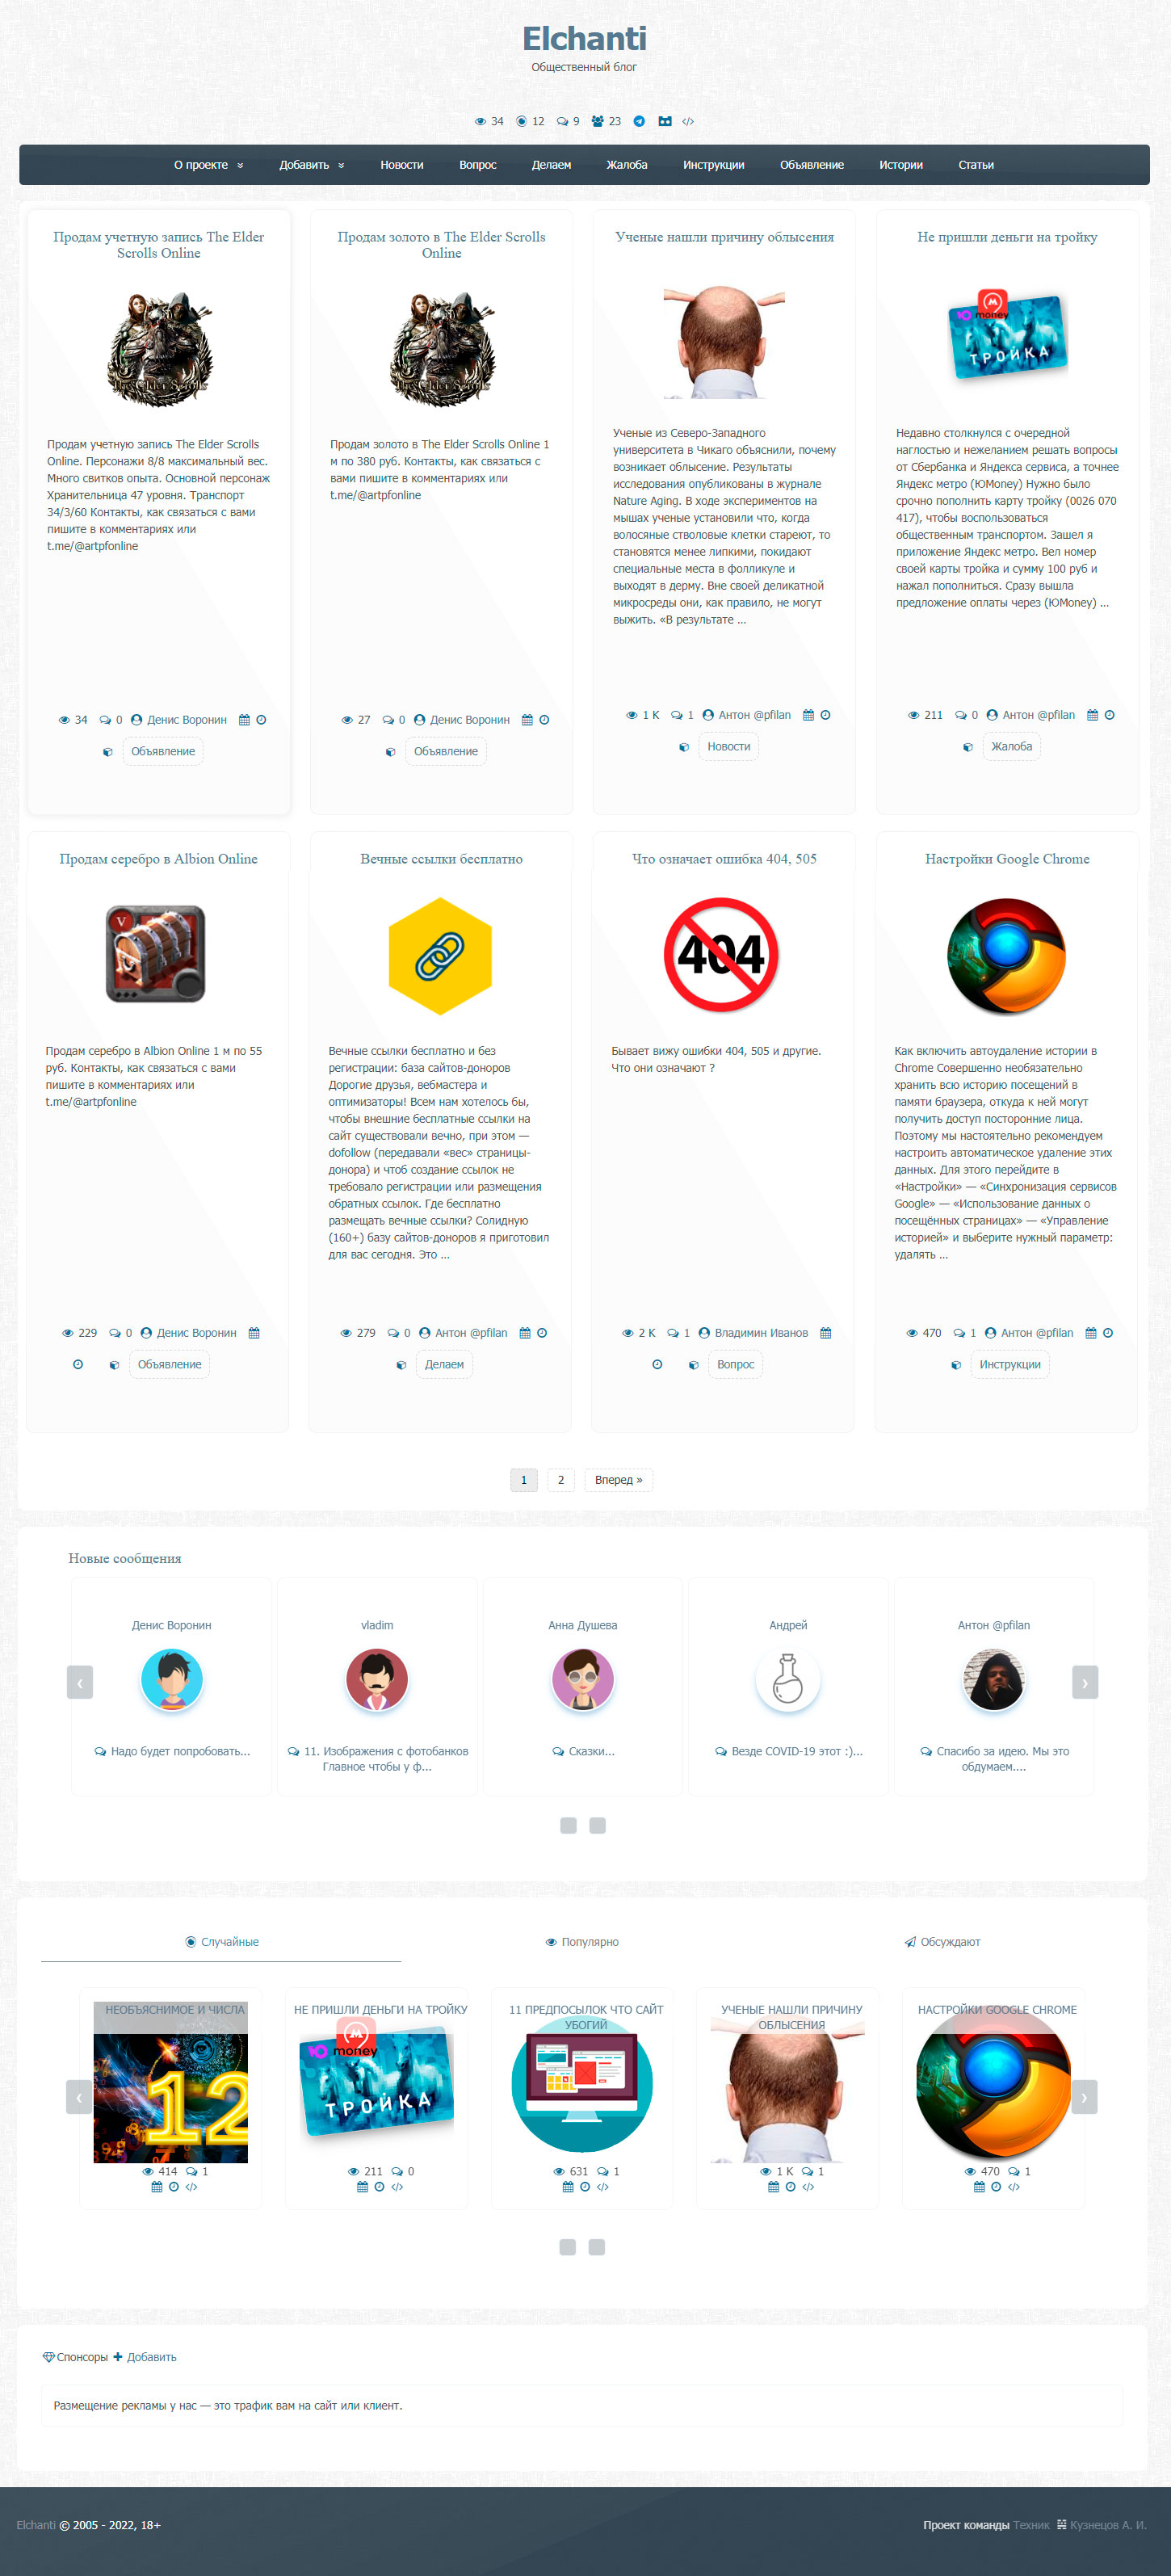Expand the 'О проекте' dropdown menu

point(209,165)
